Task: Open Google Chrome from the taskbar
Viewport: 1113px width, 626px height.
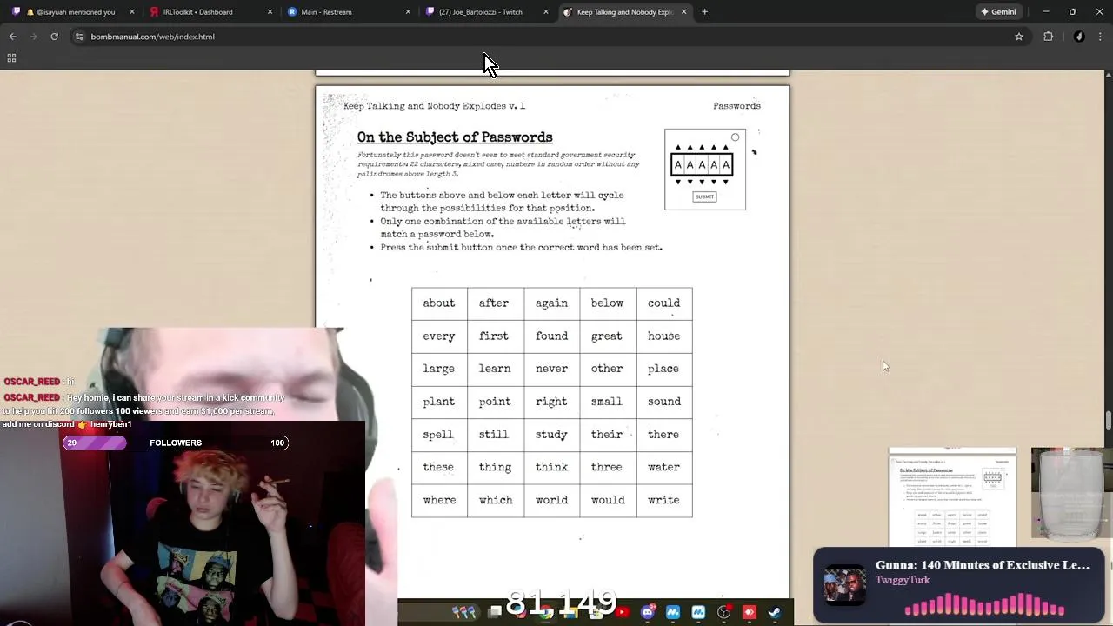Action: pyautogui.click(x=545, y=612)
